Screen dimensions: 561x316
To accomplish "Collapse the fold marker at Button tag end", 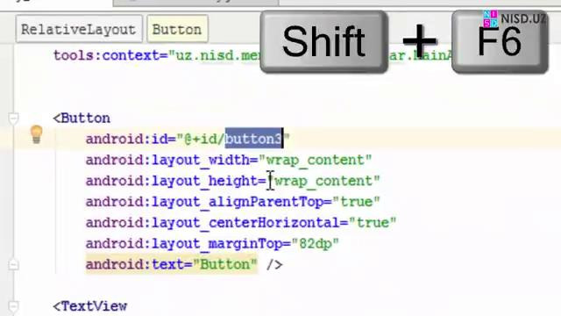I will 13,265.
